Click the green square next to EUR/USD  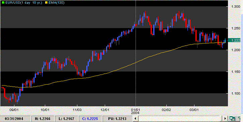coord(3,3)
